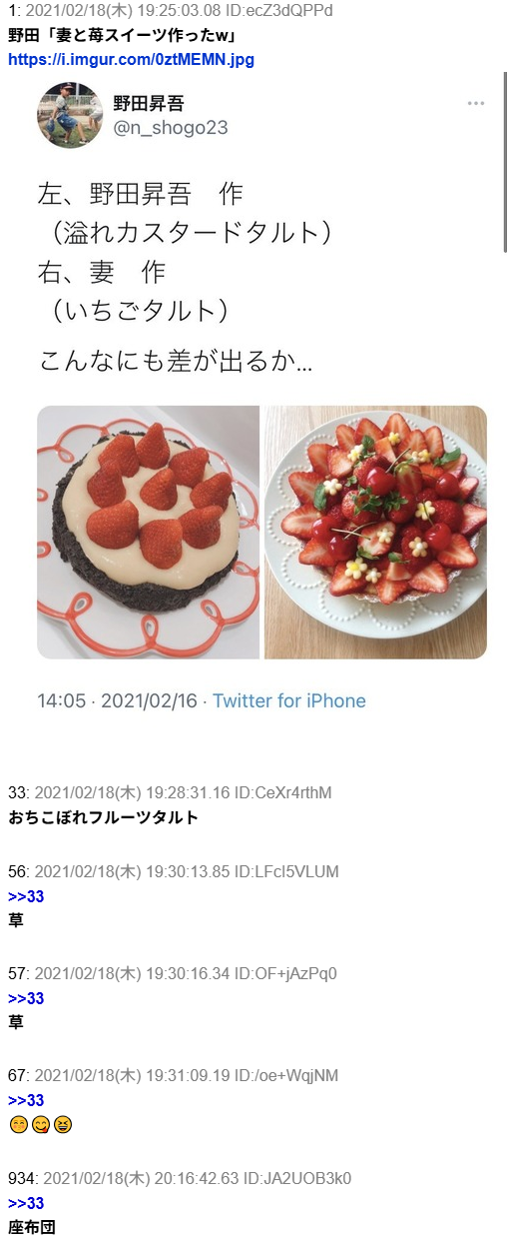
Task: Click the tweet's three-dot more options icon
Action: tap(476, 104)
